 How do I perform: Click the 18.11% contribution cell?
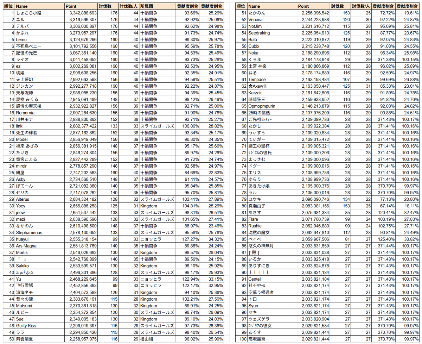pyautogui.click(x=408, y=206)
